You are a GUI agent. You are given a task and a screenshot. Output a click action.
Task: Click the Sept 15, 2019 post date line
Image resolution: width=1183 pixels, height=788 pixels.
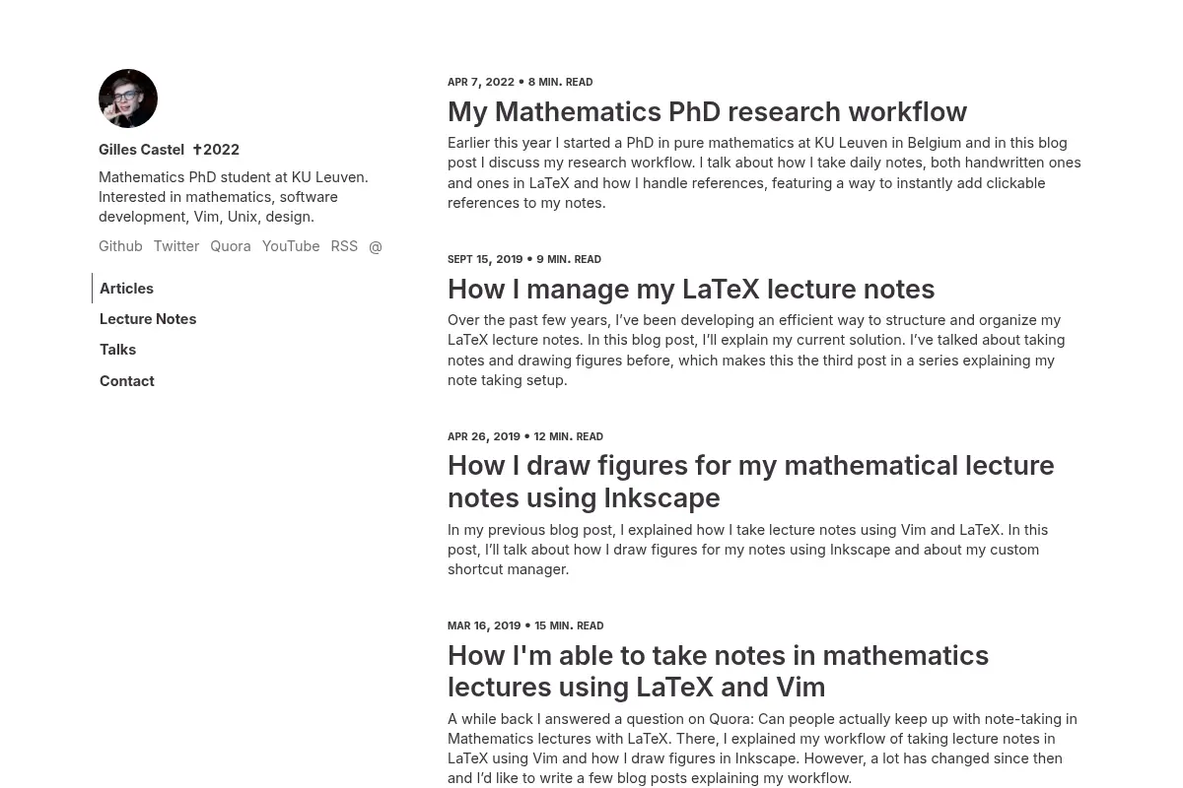click(524, 259)
